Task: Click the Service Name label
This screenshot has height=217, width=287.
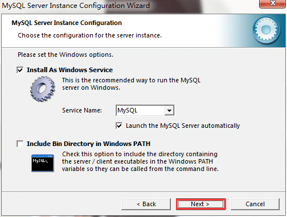Action: point(82,110)
